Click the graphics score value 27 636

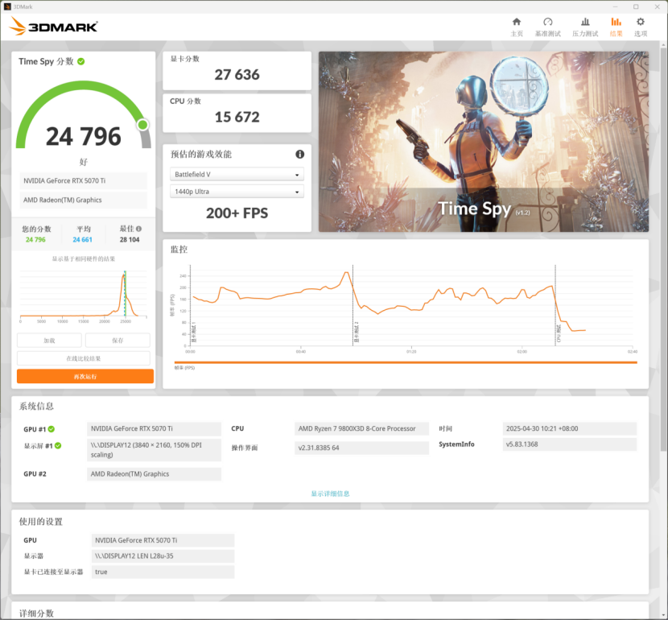click(237, 75)
